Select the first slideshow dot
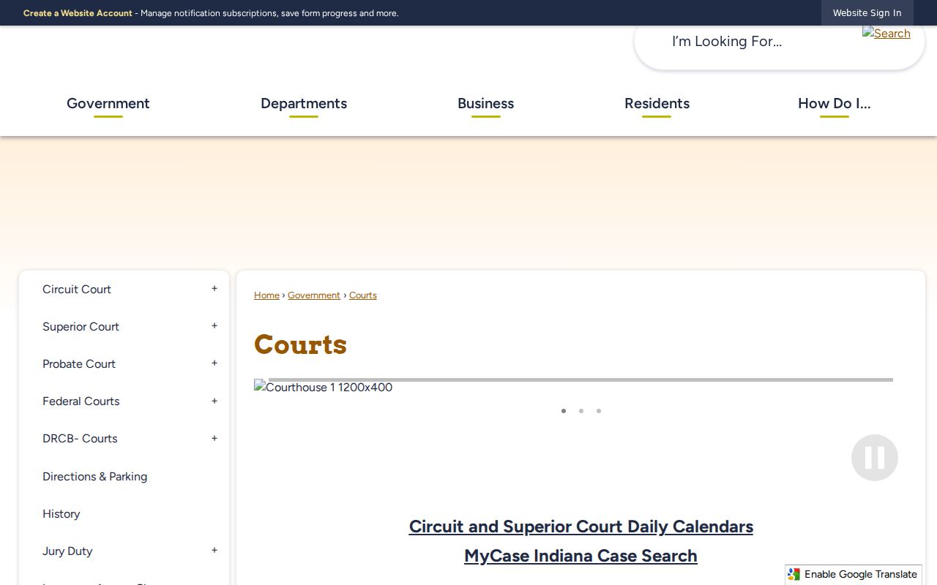The height and width of the screenshot is (585, 937). click(x=564, y=411)
